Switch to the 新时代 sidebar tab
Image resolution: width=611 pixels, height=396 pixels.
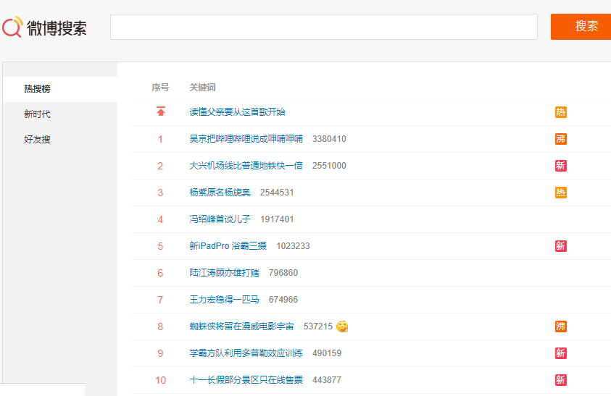pos(37,114)
